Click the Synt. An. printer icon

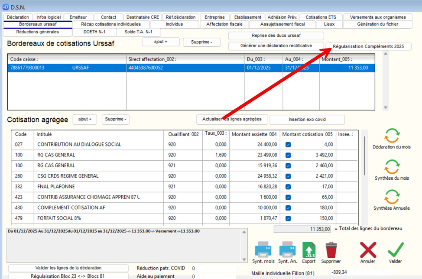tap(287, 250)
